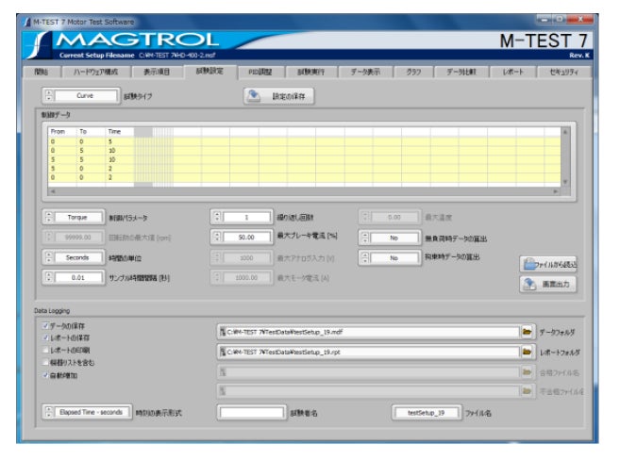620x460 pixels.
Task: Click left arrow of table horizontal scrollbar
Action: point(53,191)
